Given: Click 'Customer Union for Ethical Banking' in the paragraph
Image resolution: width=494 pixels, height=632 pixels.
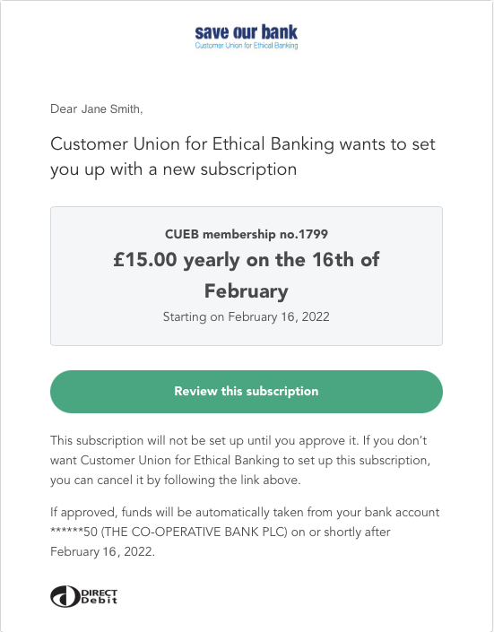Looking at the screenshot, I should 180,460.
